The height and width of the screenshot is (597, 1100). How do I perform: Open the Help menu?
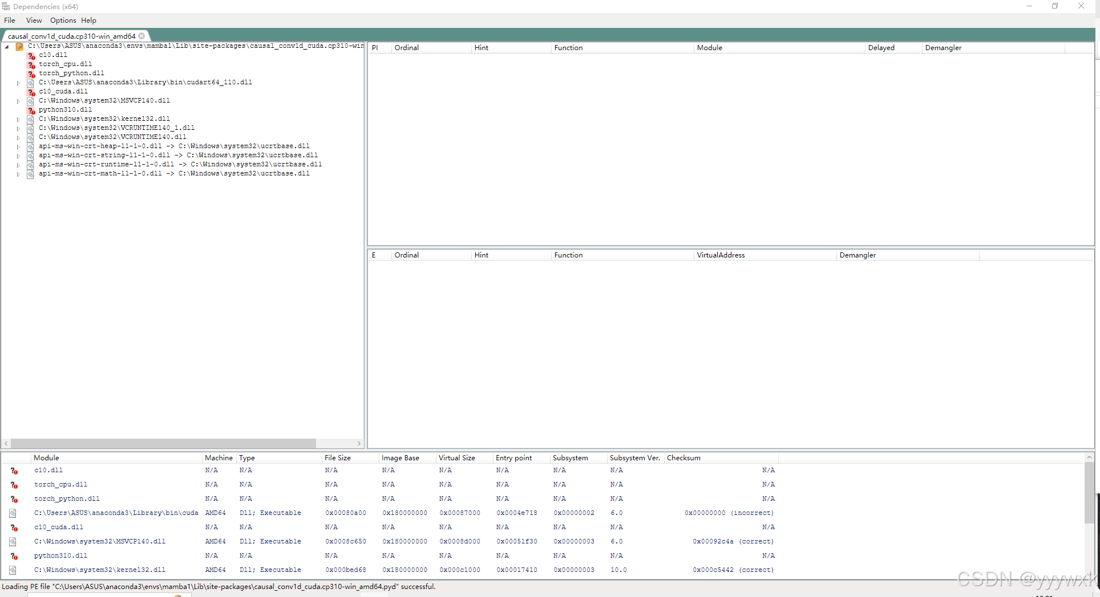pyautogui.click(x=88, y=20)
